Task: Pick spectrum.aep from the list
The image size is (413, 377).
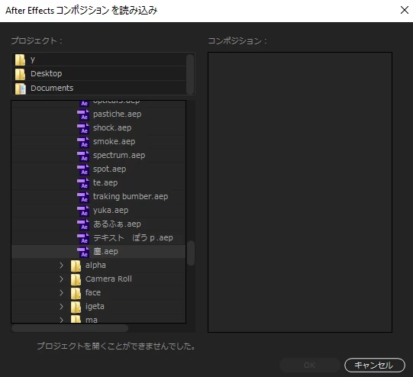Action: coord(119,156)
